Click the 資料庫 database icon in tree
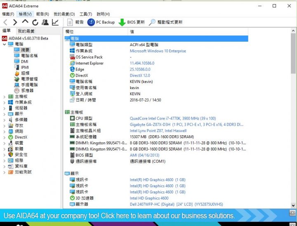The width and height of the screenshot is (297, 226). (11, 166)
